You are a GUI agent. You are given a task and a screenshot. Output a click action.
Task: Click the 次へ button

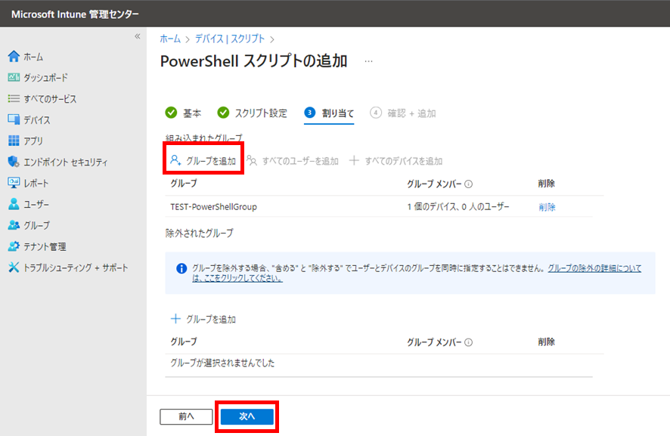247,417
